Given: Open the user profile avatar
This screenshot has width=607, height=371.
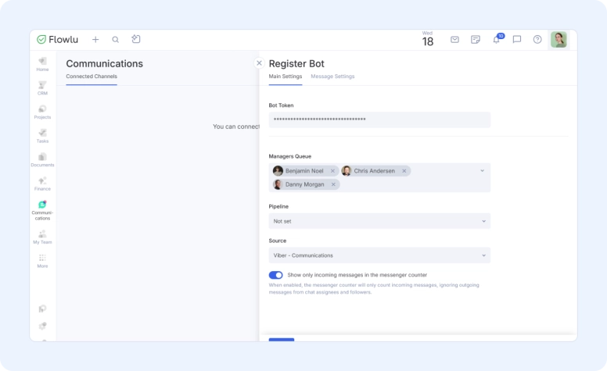Looking at the screenshot, I should (559, 39).
